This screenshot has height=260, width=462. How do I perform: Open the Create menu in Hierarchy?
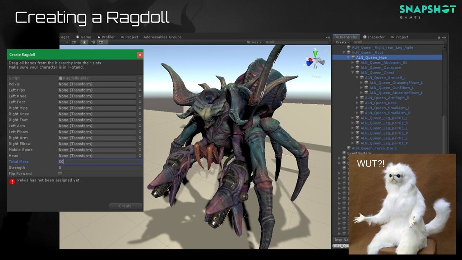(x=342, y=42)
